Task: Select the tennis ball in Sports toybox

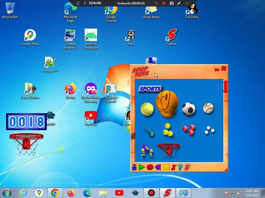Action: tap(147, 109)
